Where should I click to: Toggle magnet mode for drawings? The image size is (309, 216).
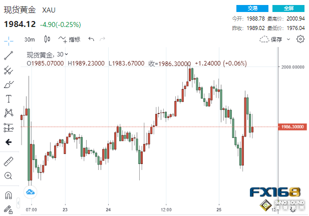coord(8,195)
